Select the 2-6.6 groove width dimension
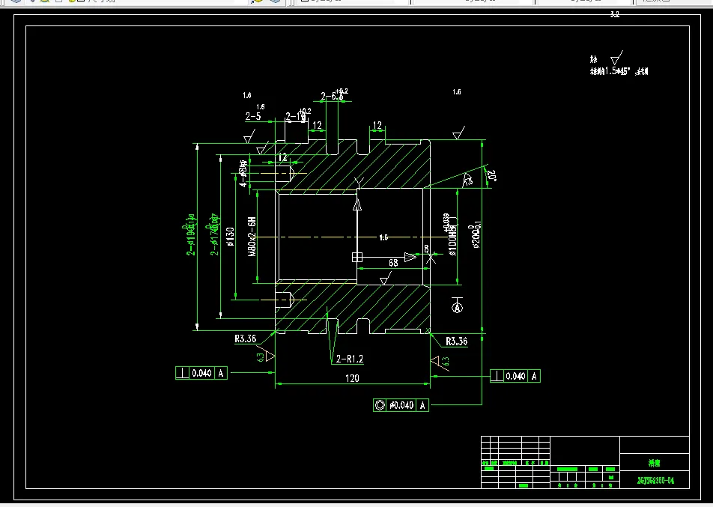This screenshot has width=713, height=507. click(x=334, y=95)
